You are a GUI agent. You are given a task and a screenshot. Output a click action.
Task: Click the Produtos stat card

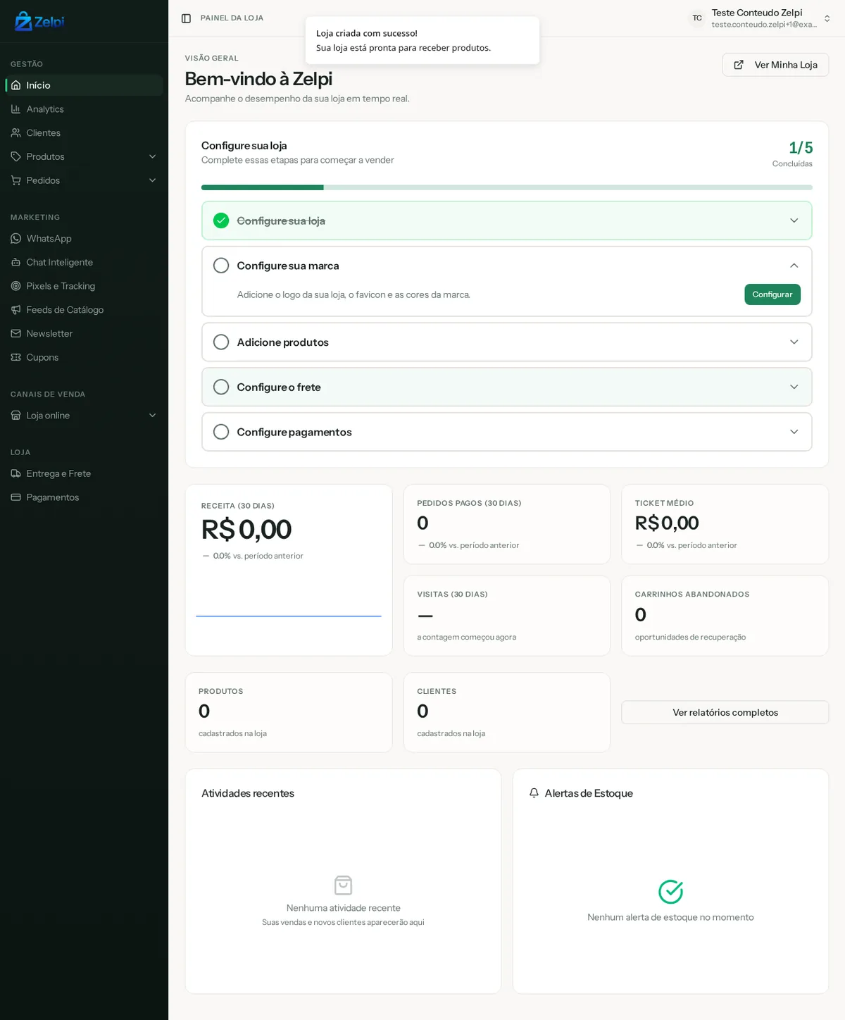289,712
